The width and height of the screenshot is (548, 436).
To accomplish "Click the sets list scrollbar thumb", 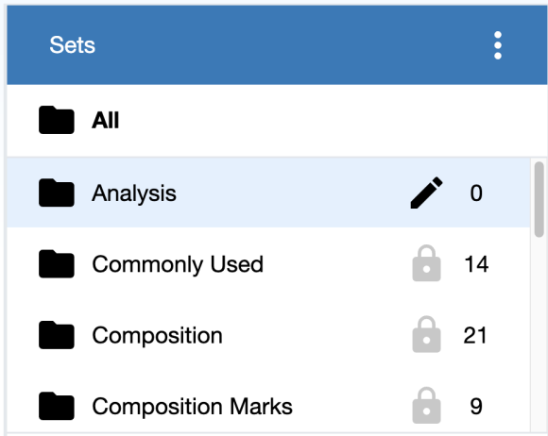I will pos(539,199).
